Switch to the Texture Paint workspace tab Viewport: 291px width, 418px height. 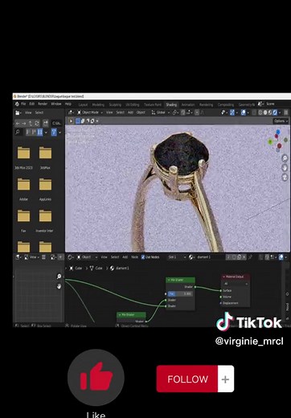(153, 104)
